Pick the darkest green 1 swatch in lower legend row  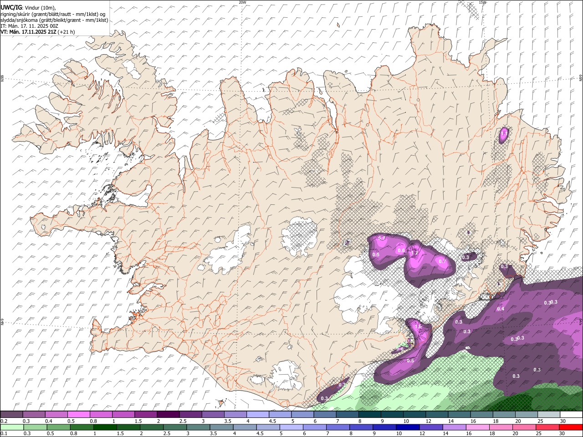(105, 427)
